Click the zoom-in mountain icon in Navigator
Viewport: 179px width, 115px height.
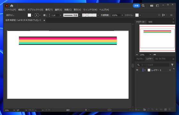click(x=155, y=55)
